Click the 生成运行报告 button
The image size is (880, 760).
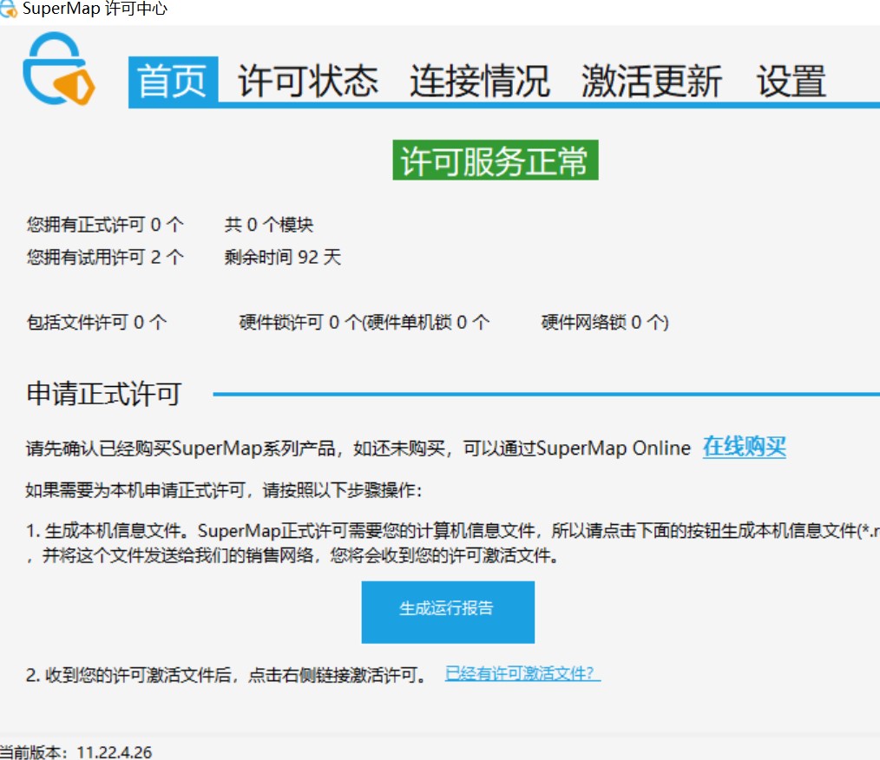(x=448, y=612)
